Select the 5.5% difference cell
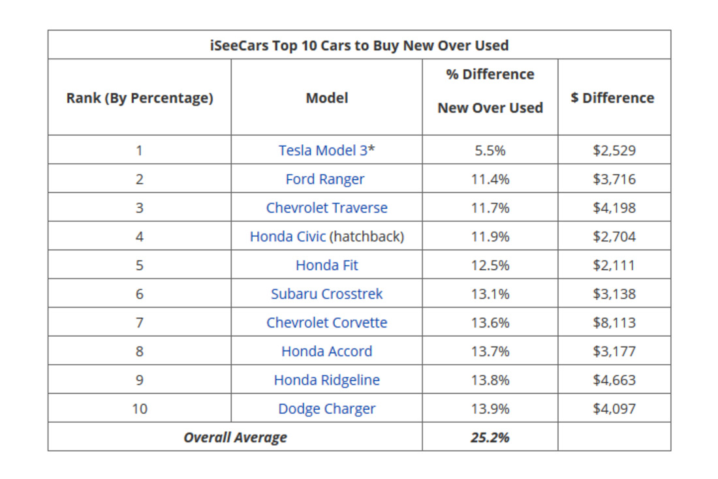The width and height of the screenshot is (718, 479). 490,150
